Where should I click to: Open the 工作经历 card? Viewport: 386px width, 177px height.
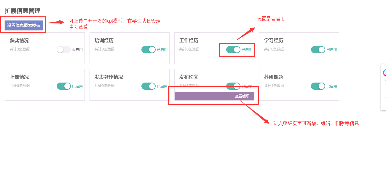[x=214, y=48]
